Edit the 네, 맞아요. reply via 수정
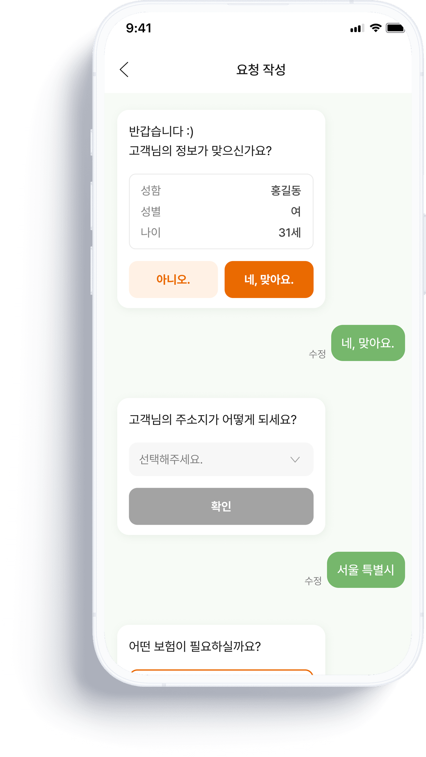 pos(317,354)
